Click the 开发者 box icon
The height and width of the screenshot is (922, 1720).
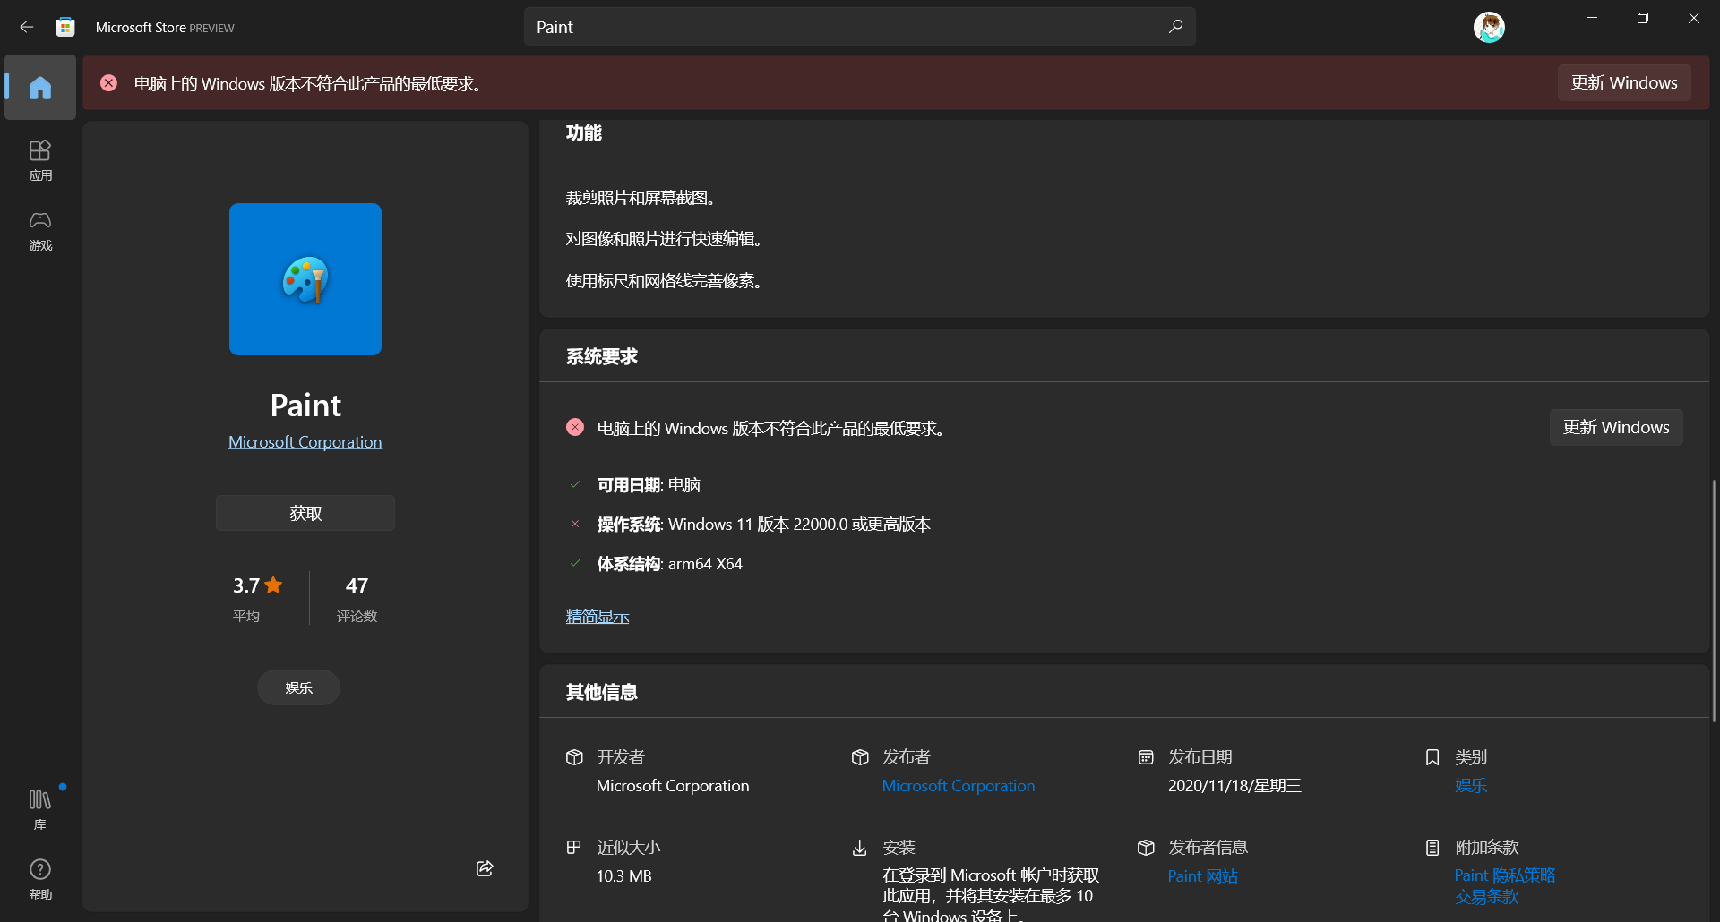[575, 757]
